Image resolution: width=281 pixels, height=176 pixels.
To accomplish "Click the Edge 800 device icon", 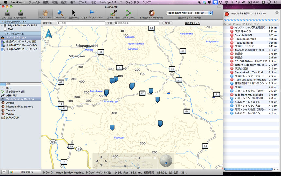I will click(x=5, y=26).
